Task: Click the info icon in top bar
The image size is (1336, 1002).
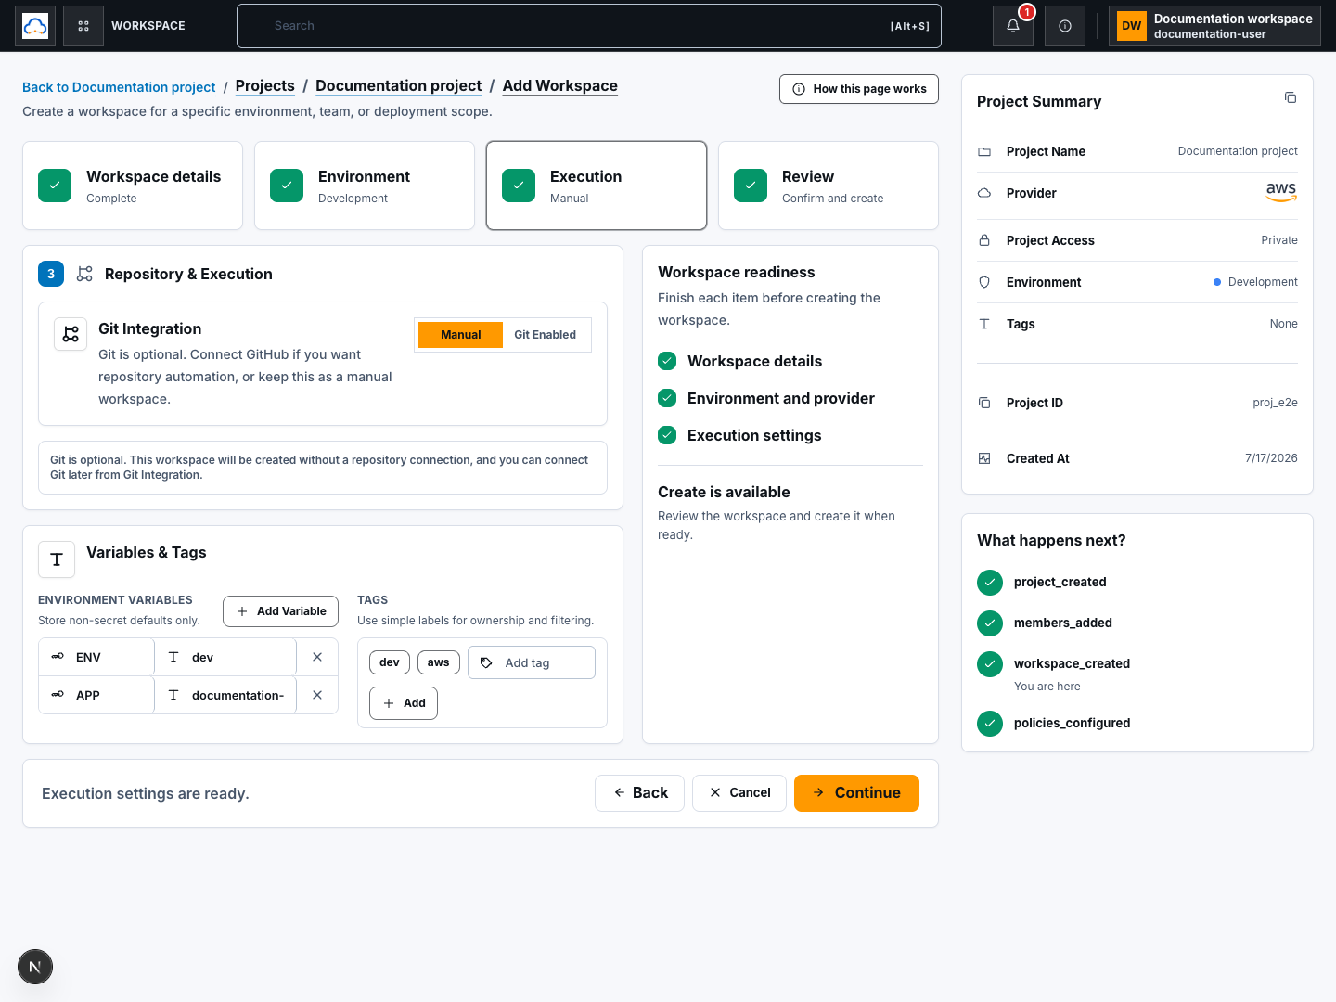Action: [x=1065, y=26]
